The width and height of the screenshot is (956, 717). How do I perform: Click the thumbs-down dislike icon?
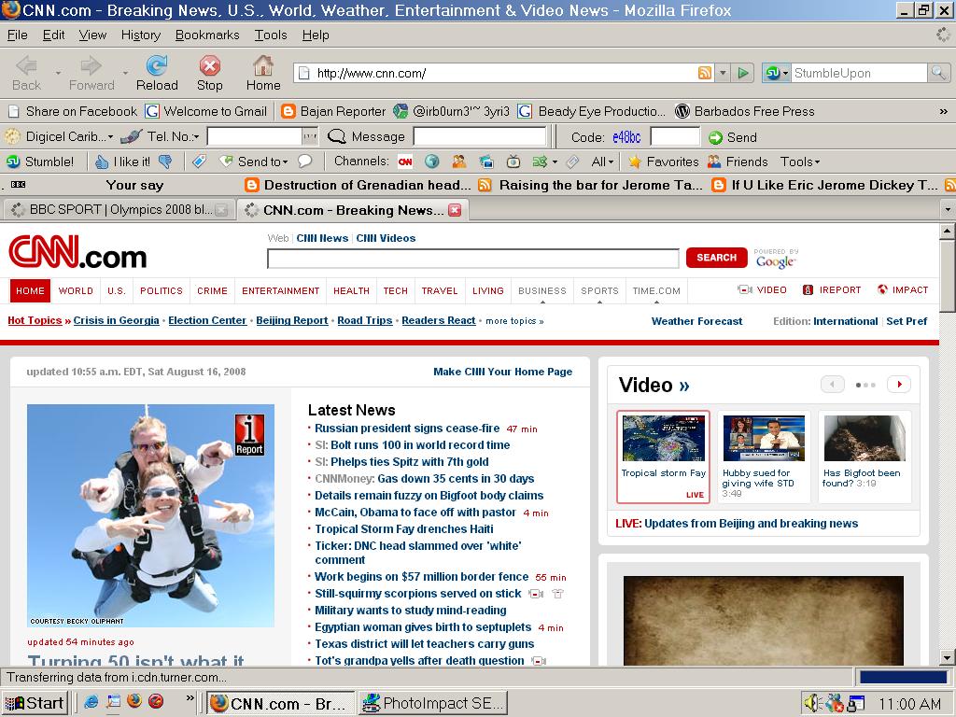click(x=164, y=162)
